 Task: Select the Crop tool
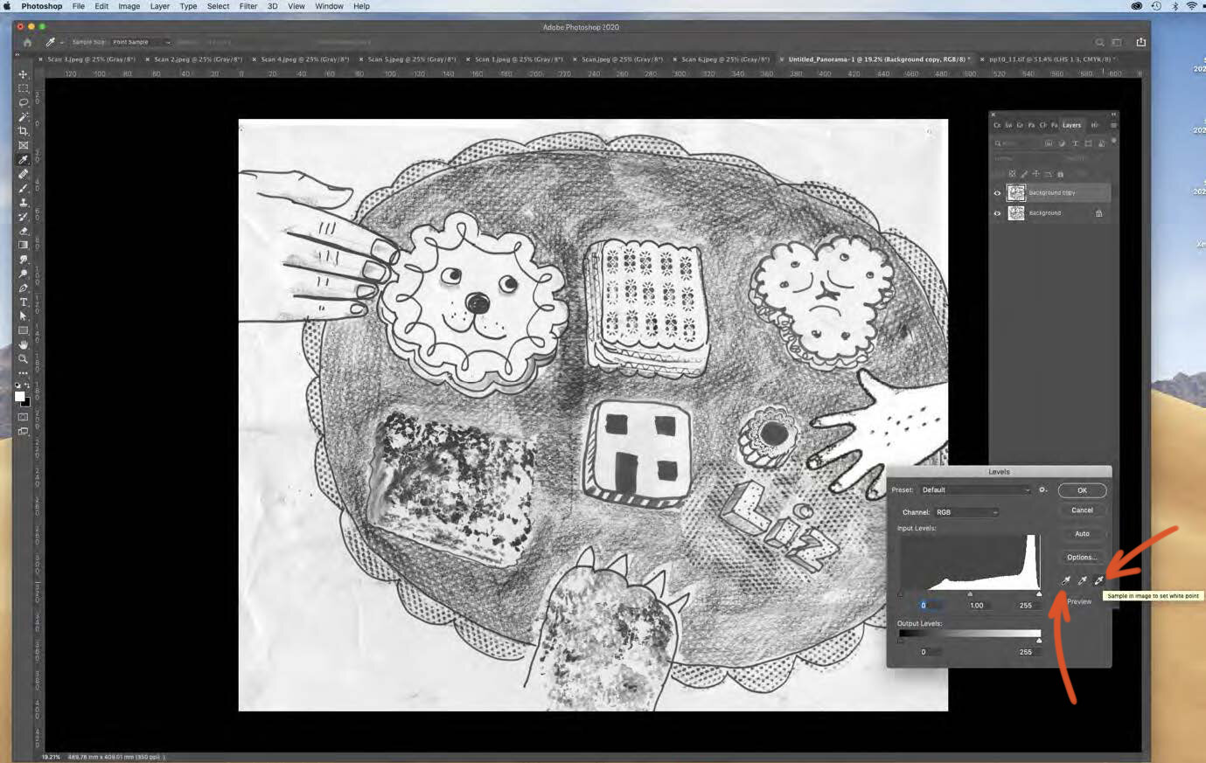[x=24, y=131]
